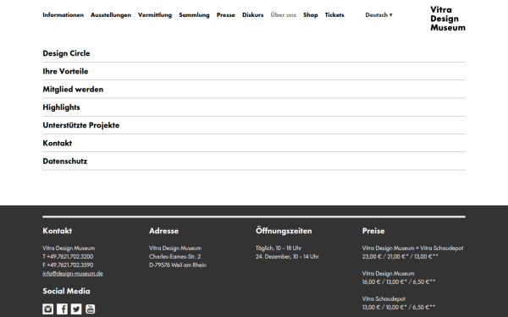Open the Vermittlung menu

point(155,15)
